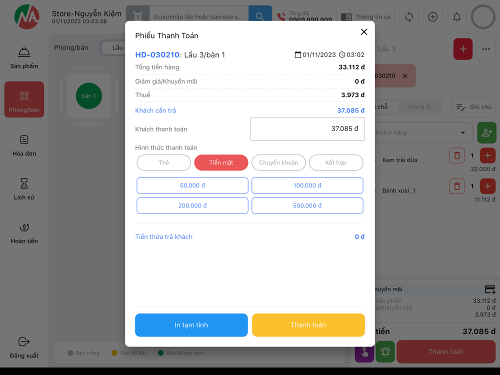Focus the product search input field
Screen dimensions: 500x375
[x=198, y=16]
